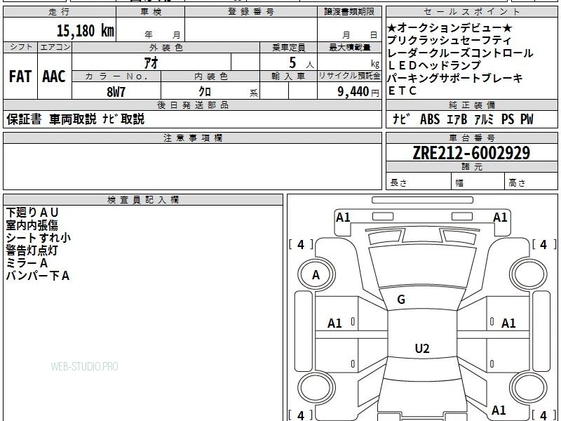Click the PS equipment entry
This screenshot has width=561, height=421.
coord(507,119)
